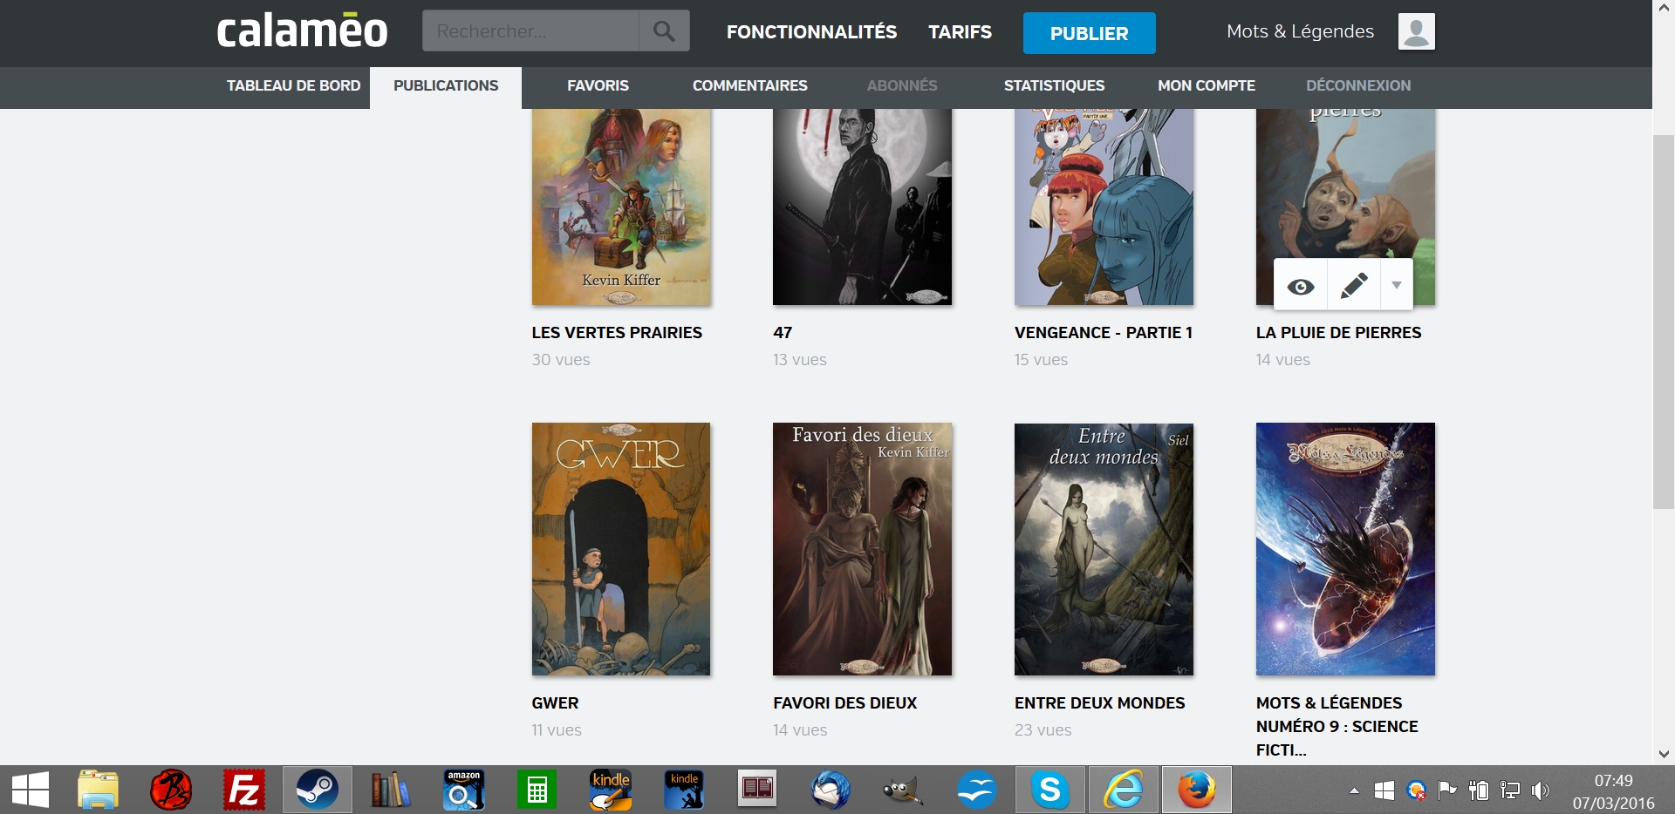Open the Statistiques tab
The width and height of the screenshot is (1675, 814).
pos(1054,85)
